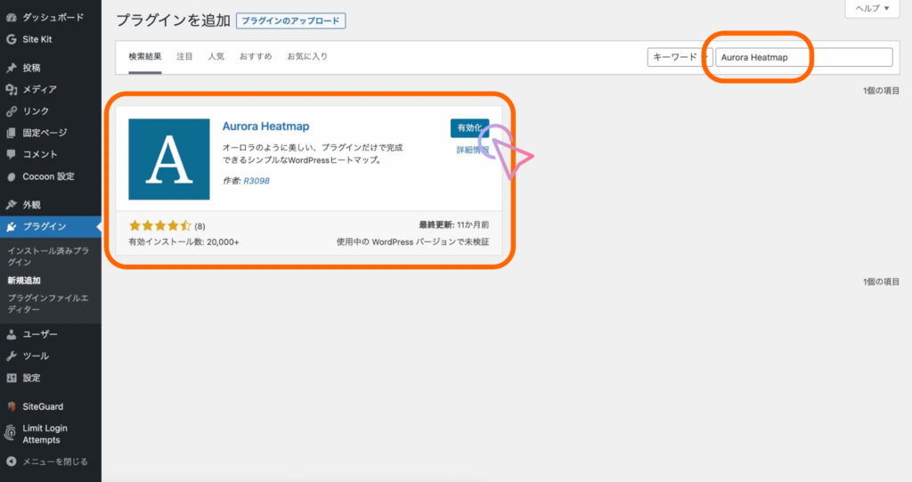The width and height of the screenshot is (912, 482).
Task: Click the Site Kit G icon
Action: [x=11, y=39]
